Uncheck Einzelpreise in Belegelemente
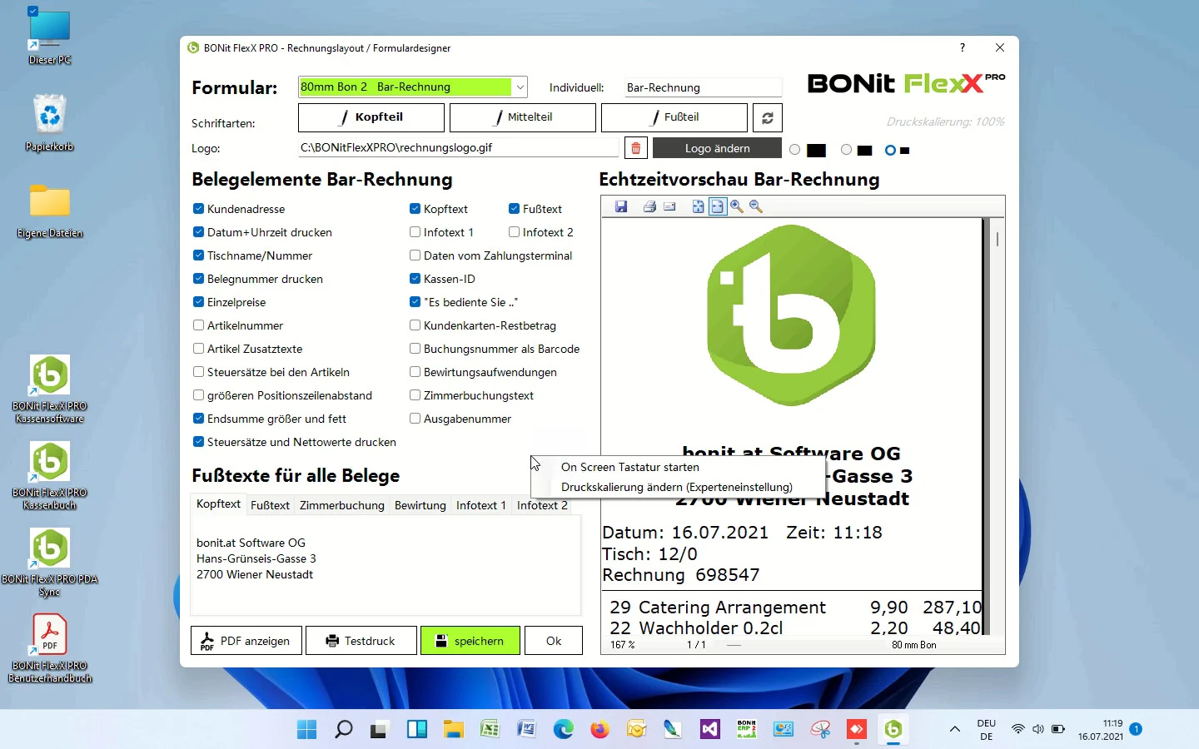Image resolution: width=1199 pixels, height=749 pixels. (197, 302)
